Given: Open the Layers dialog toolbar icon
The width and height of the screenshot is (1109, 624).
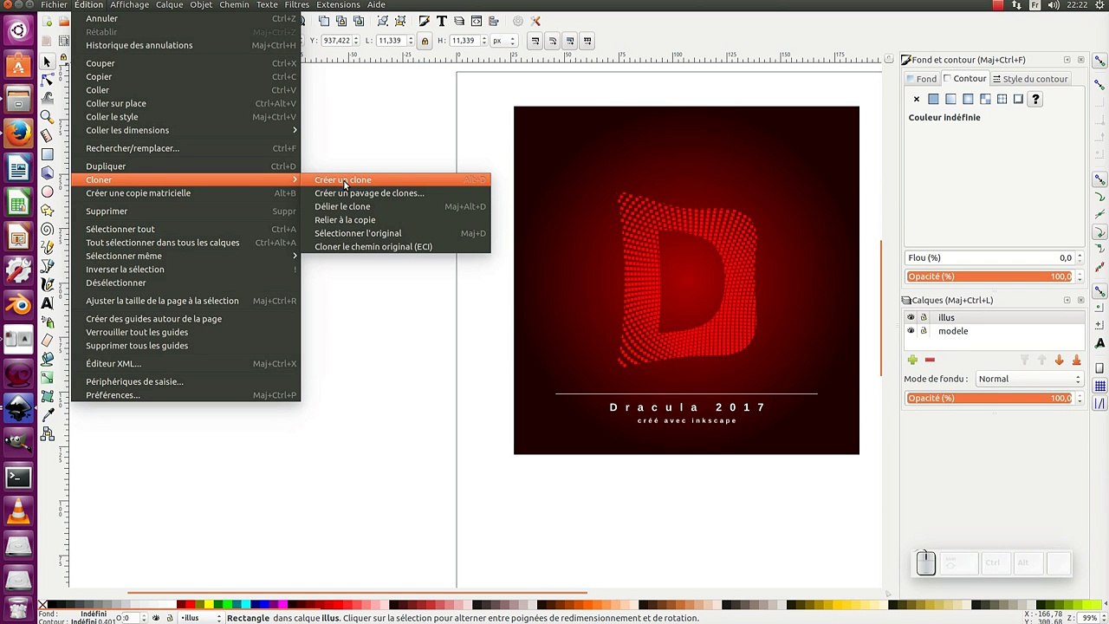Looking at the screenshot, I should click(459, 21).
